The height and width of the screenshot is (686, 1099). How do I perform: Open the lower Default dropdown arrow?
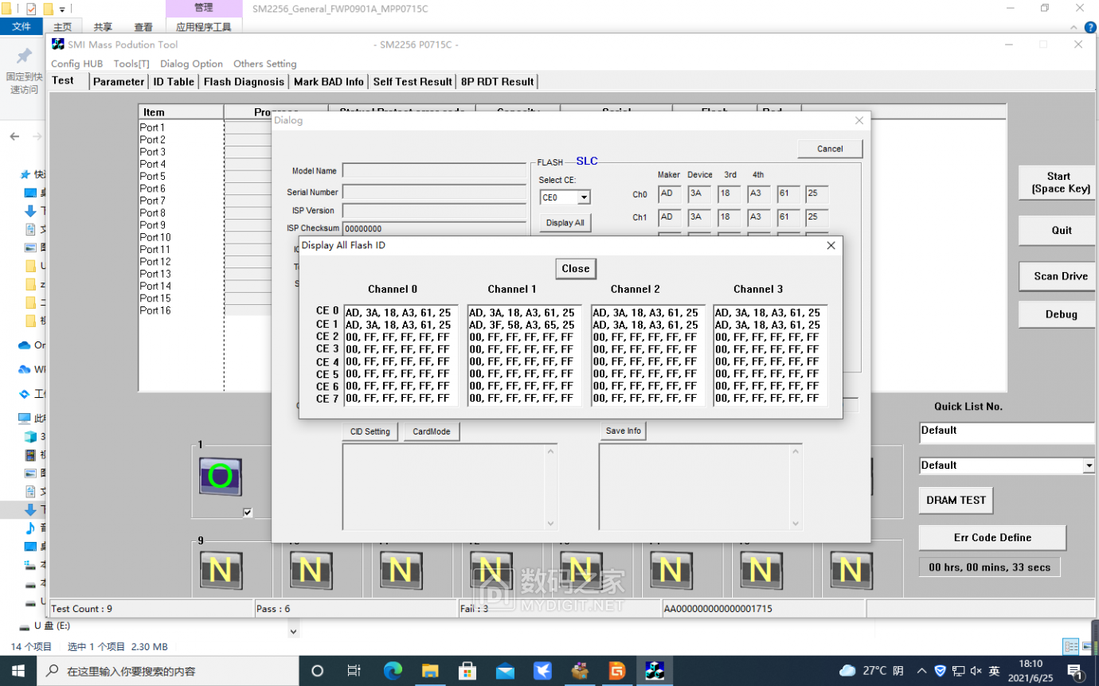tap(1089, 466)
